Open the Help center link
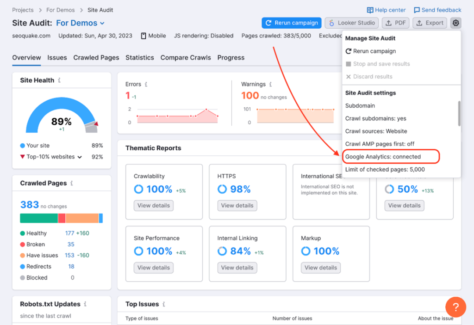Image resolution: width=474 pixels, height=325 pixels. point(386,10)
